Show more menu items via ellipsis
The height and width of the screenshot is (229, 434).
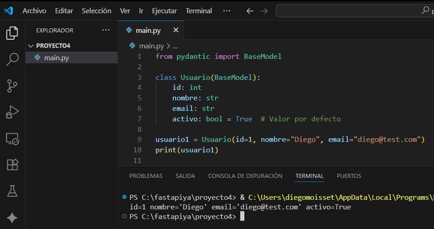(227, 11)
